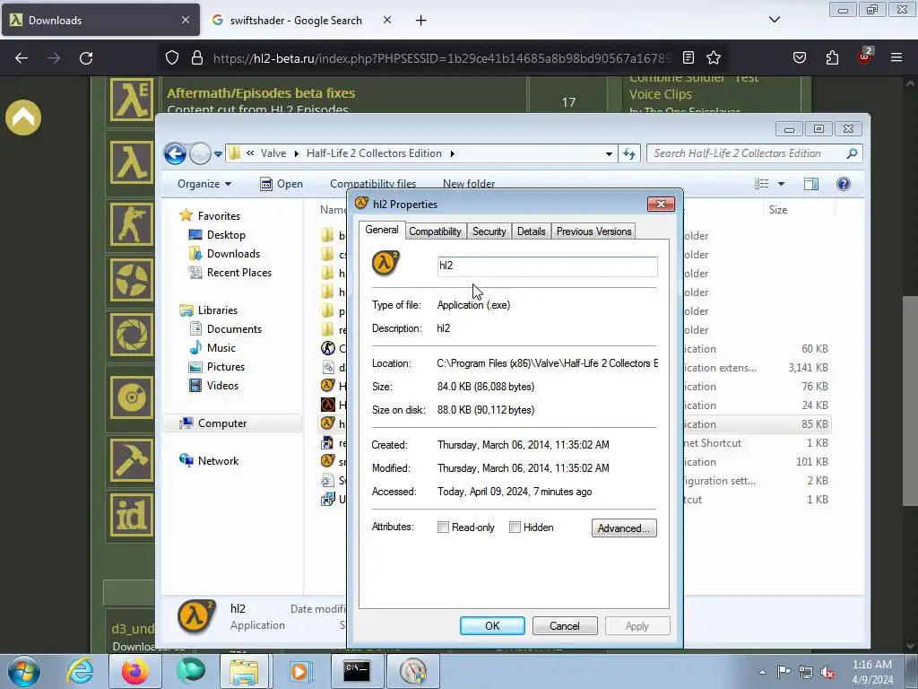Reload the hl2-beta.ru page
The image size is (918, 689).
(x=86, y=58)
